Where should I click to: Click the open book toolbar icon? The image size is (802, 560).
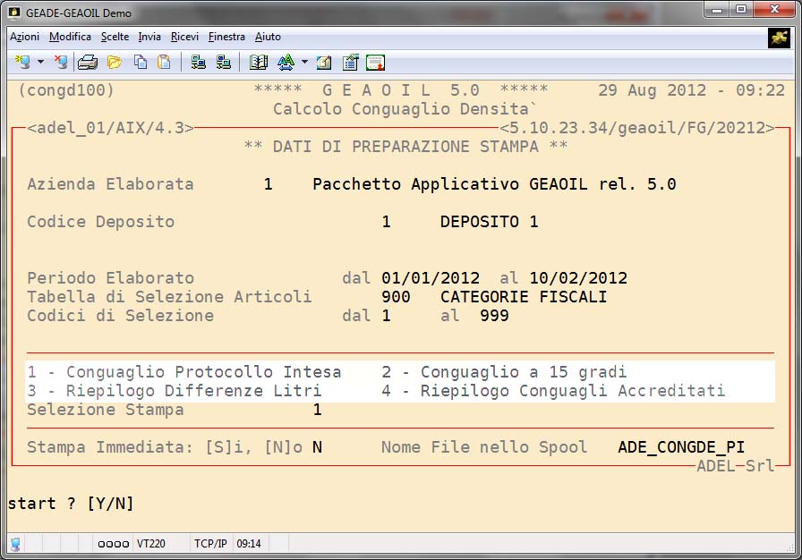click(259, 63)
